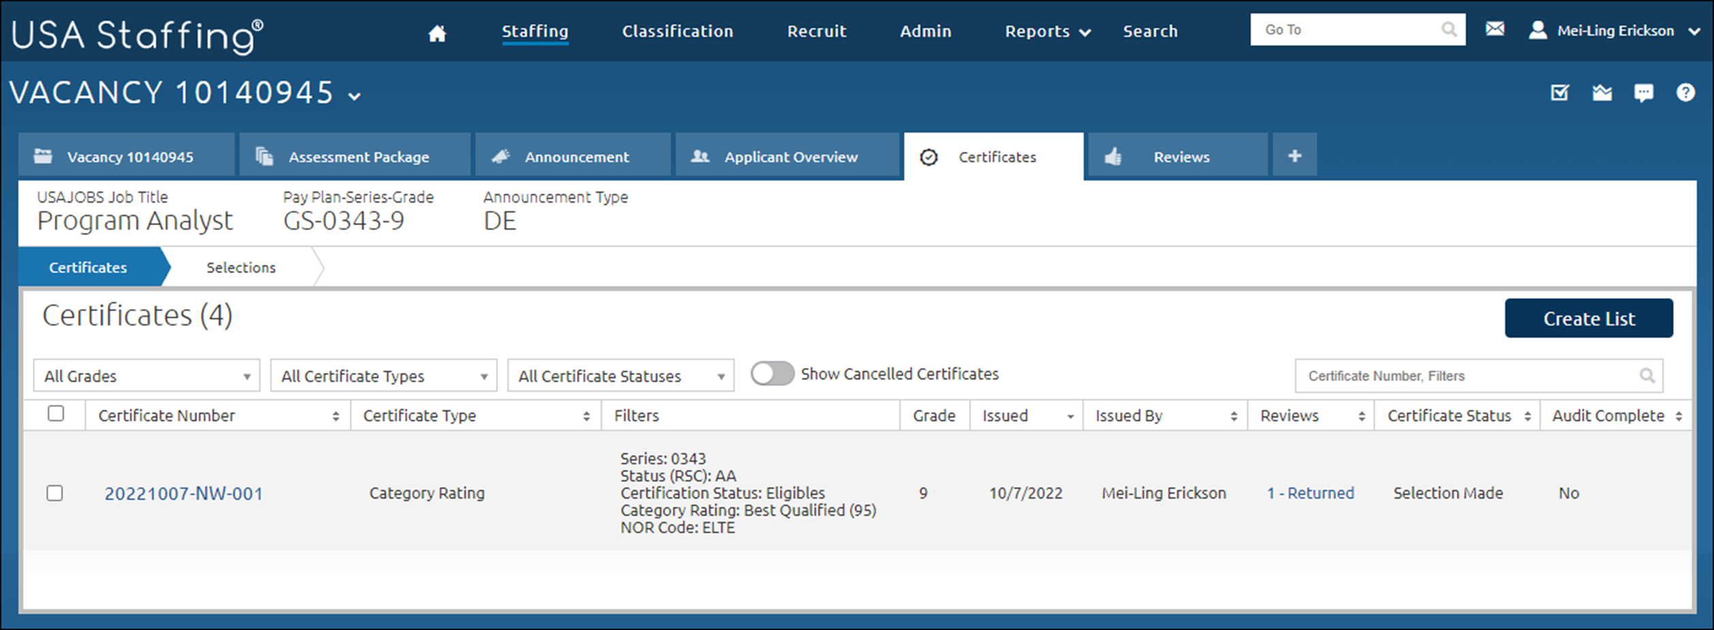This screenshot has width=1714, height=630.
Task: Click Mei-Ling Erickson in Issued By column
Action: coord(1164,493)
